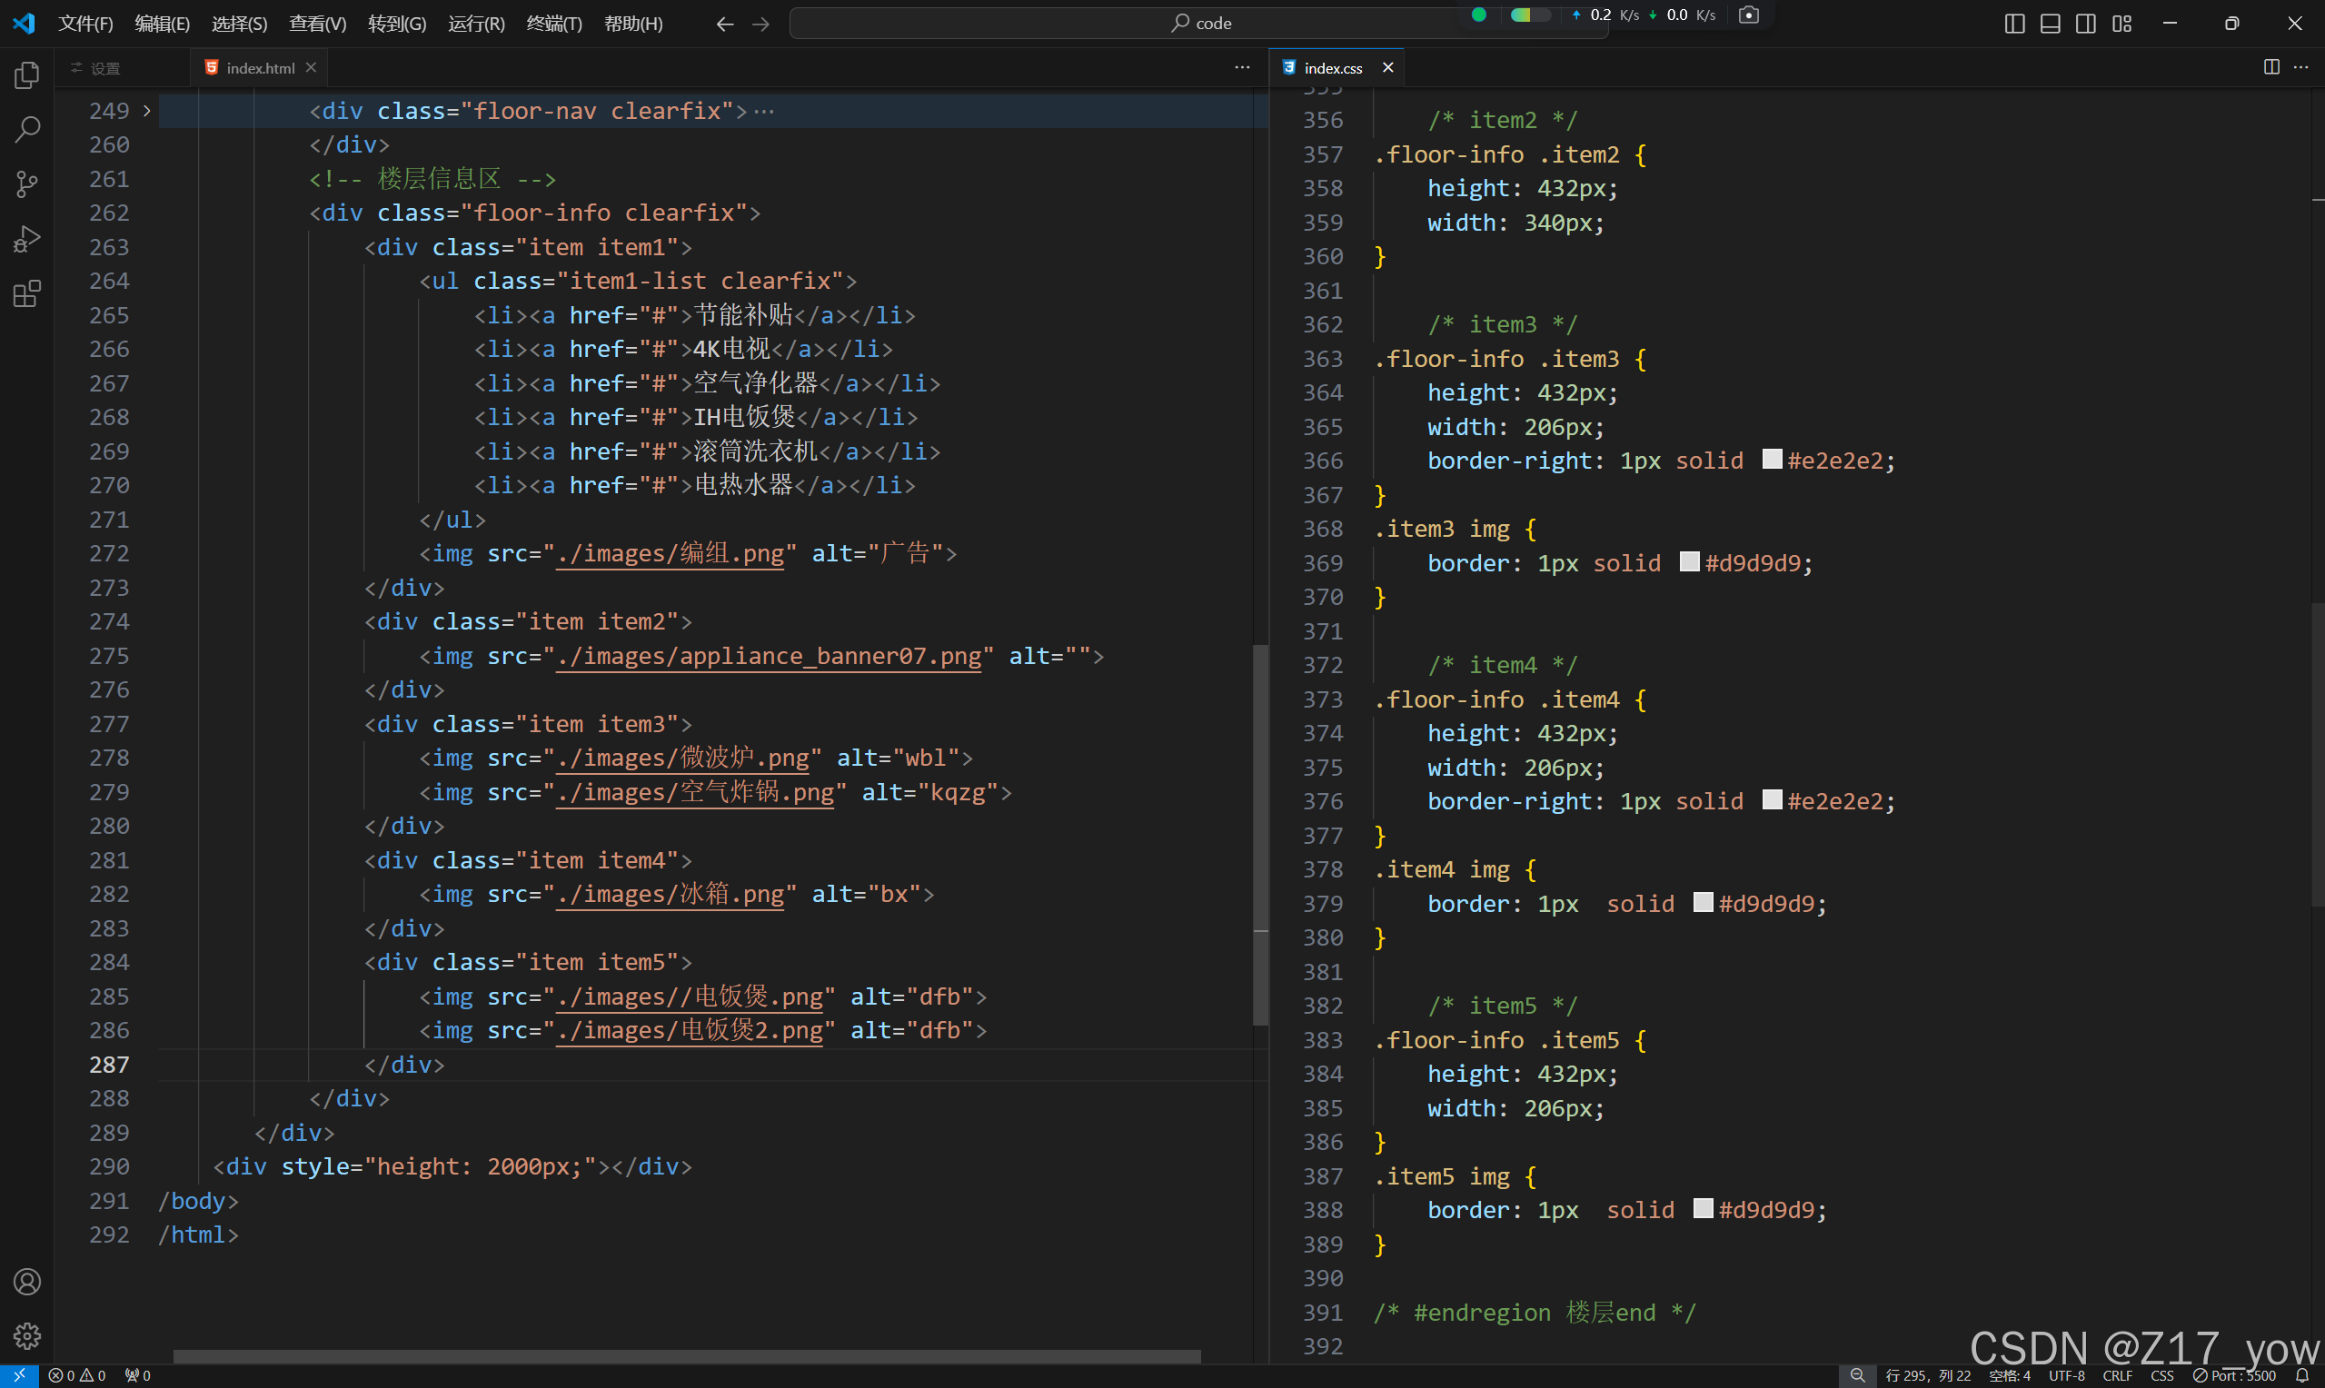Split the index.css editor to the right
The image size is (2325, 1388).
click(x=2270, y=67)
